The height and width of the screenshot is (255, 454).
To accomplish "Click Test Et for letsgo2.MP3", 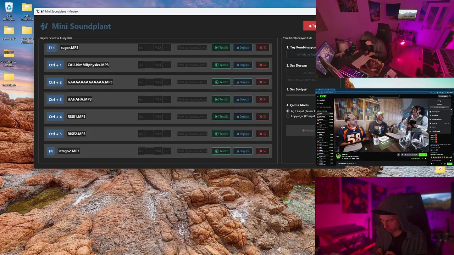I will coord(221,151).
